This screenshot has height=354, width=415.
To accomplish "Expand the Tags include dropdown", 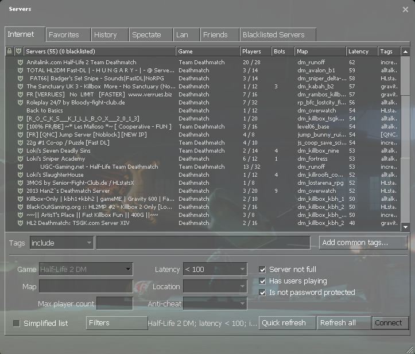I will coord(61,243).
